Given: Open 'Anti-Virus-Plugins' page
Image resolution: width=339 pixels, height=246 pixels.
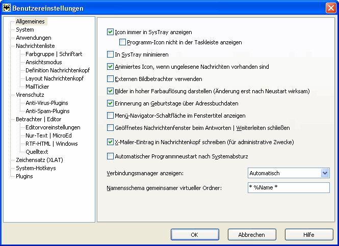Looking at the screenshot, I should pyautogui.click(x=47, y=103).
